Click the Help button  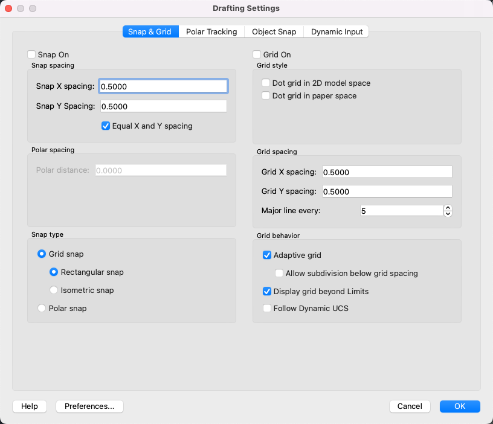[29, 406]
